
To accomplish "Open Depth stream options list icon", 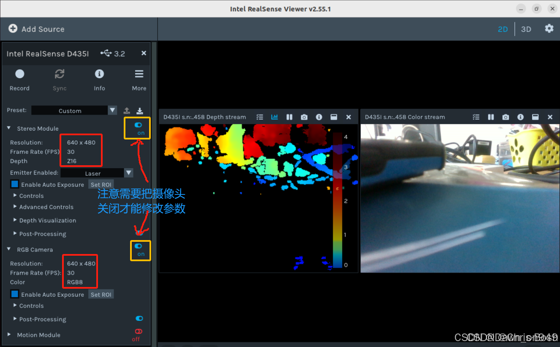I will click(x=260, y=117).
